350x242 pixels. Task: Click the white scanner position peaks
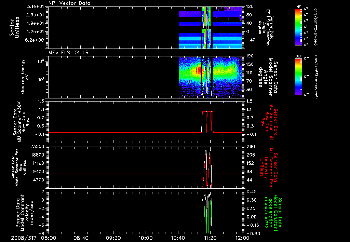(x=208, y=169)
